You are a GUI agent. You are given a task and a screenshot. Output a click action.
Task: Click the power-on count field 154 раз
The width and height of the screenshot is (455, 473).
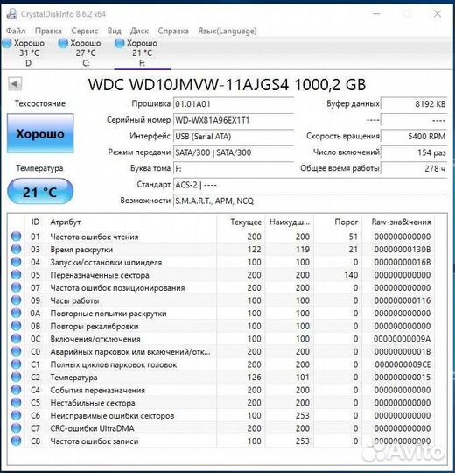(414, 152)
